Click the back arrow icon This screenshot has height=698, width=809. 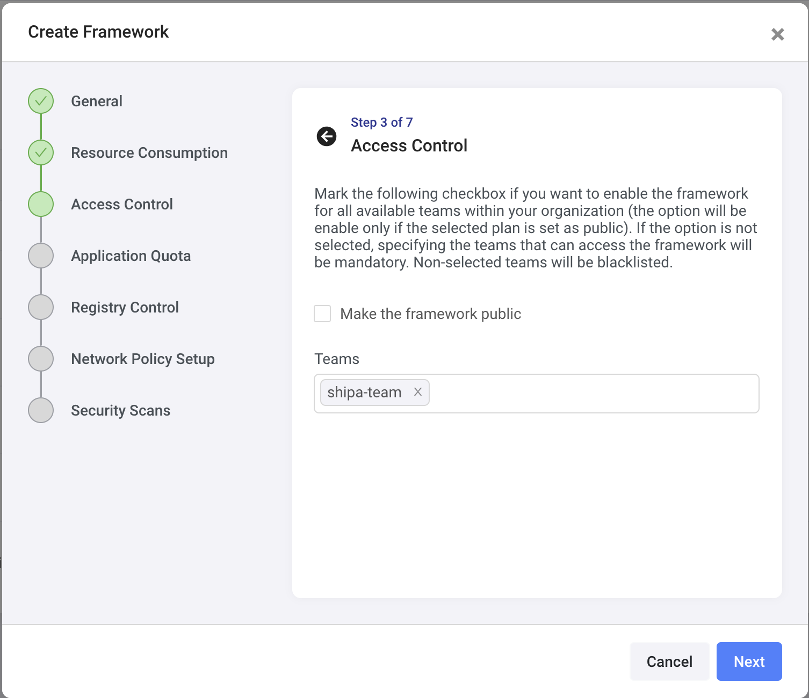(x=327, y=136)
